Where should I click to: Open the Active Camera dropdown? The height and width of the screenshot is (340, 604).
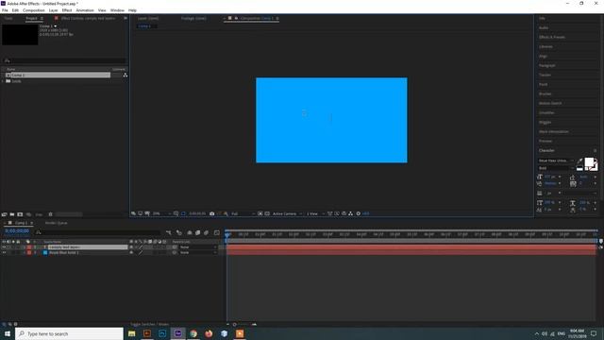pyautogui.click(x=287, y=213)
